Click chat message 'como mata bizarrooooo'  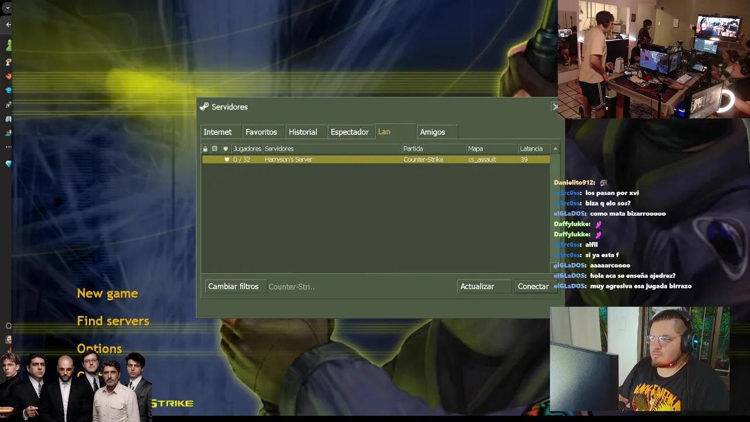pos(628,214)
